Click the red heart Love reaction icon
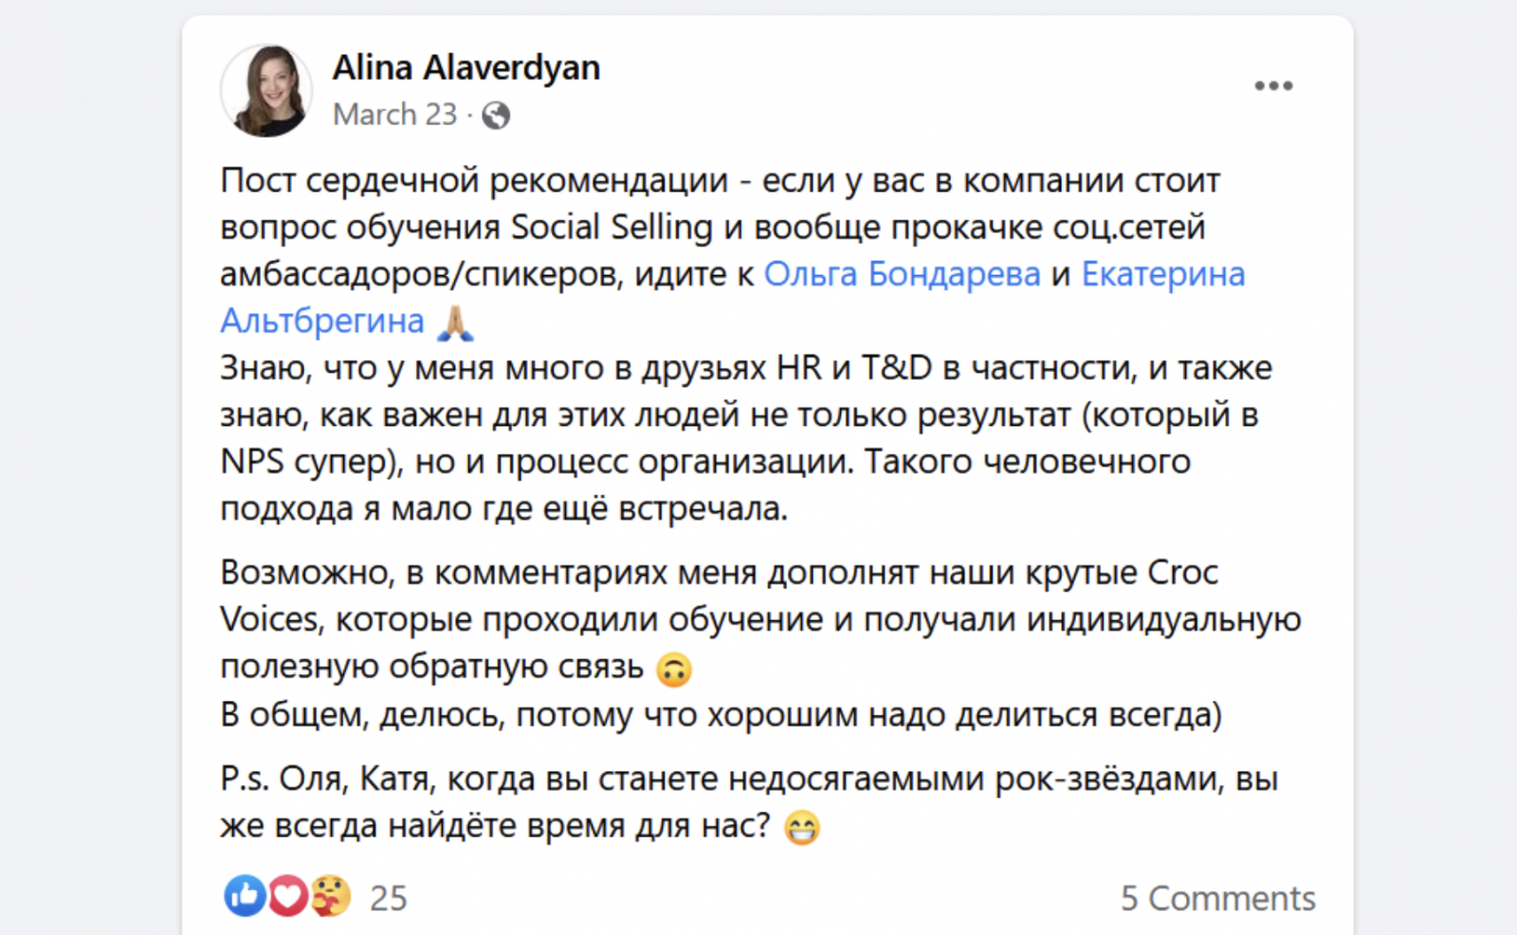1517x935 pixels. pos(287,895)
